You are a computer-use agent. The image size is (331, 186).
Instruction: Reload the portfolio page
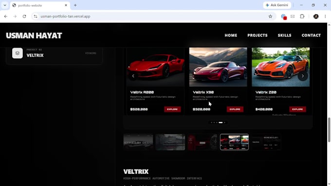pyautogui.click(x=24, y=17)
